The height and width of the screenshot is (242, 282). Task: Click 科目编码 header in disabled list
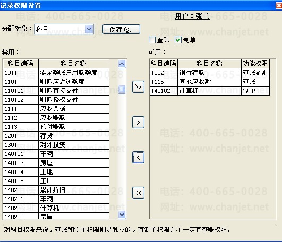[x=21, y=64]
